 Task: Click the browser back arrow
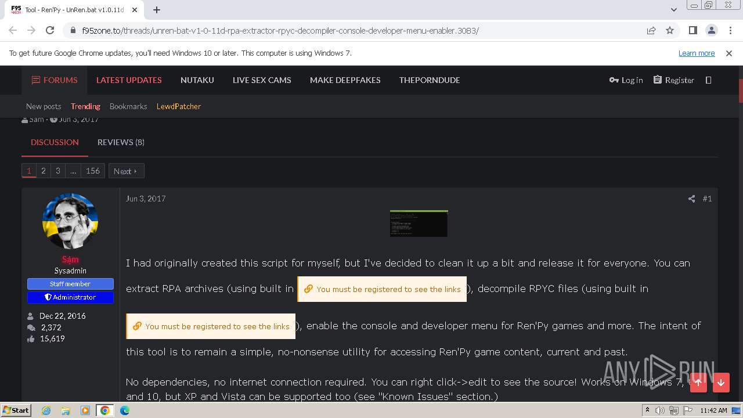(x=13, y=31)
